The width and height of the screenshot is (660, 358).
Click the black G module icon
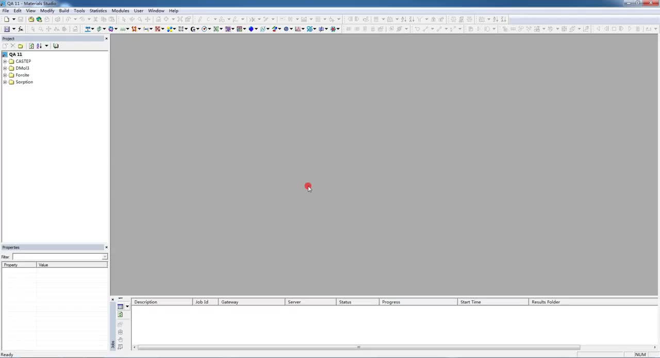(193, 29)
